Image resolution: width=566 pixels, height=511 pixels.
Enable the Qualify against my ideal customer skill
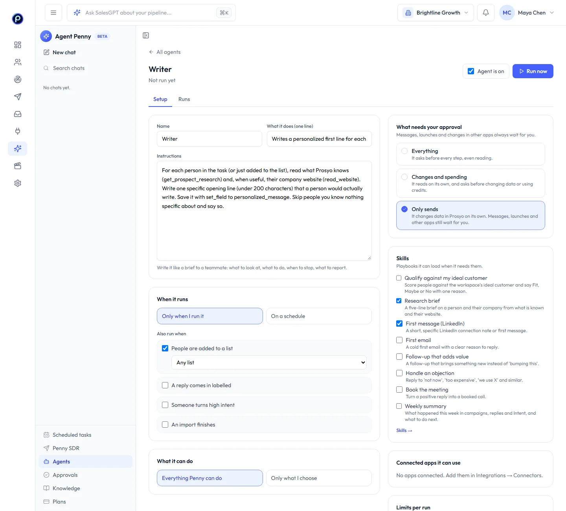pyautogui.click(x=399, y=278)
